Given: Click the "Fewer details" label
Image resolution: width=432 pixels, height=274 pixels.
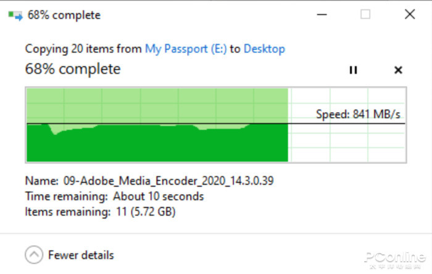Looking at the screenshot, I should (81, 255).
